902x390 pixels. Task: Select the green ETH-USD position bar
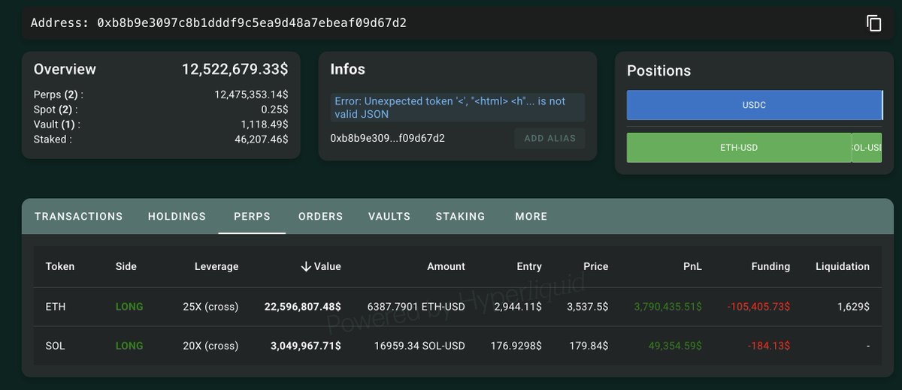coord(739,148)
